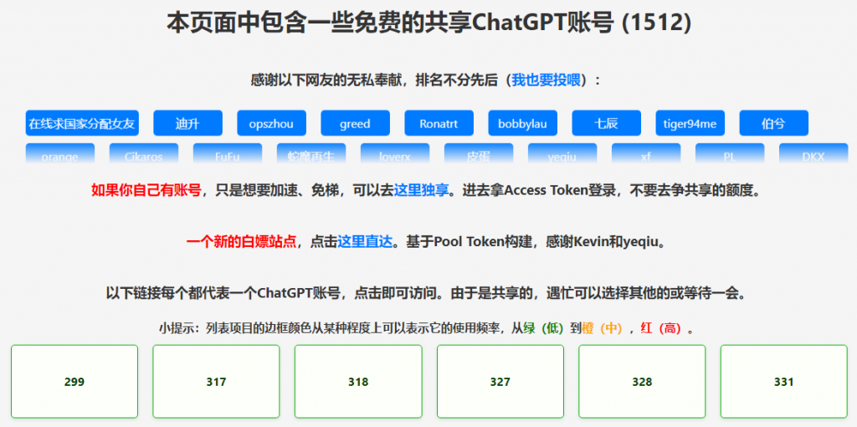Follow the 这里直达 link
The image size is (857, 427).
click(365, 242)
